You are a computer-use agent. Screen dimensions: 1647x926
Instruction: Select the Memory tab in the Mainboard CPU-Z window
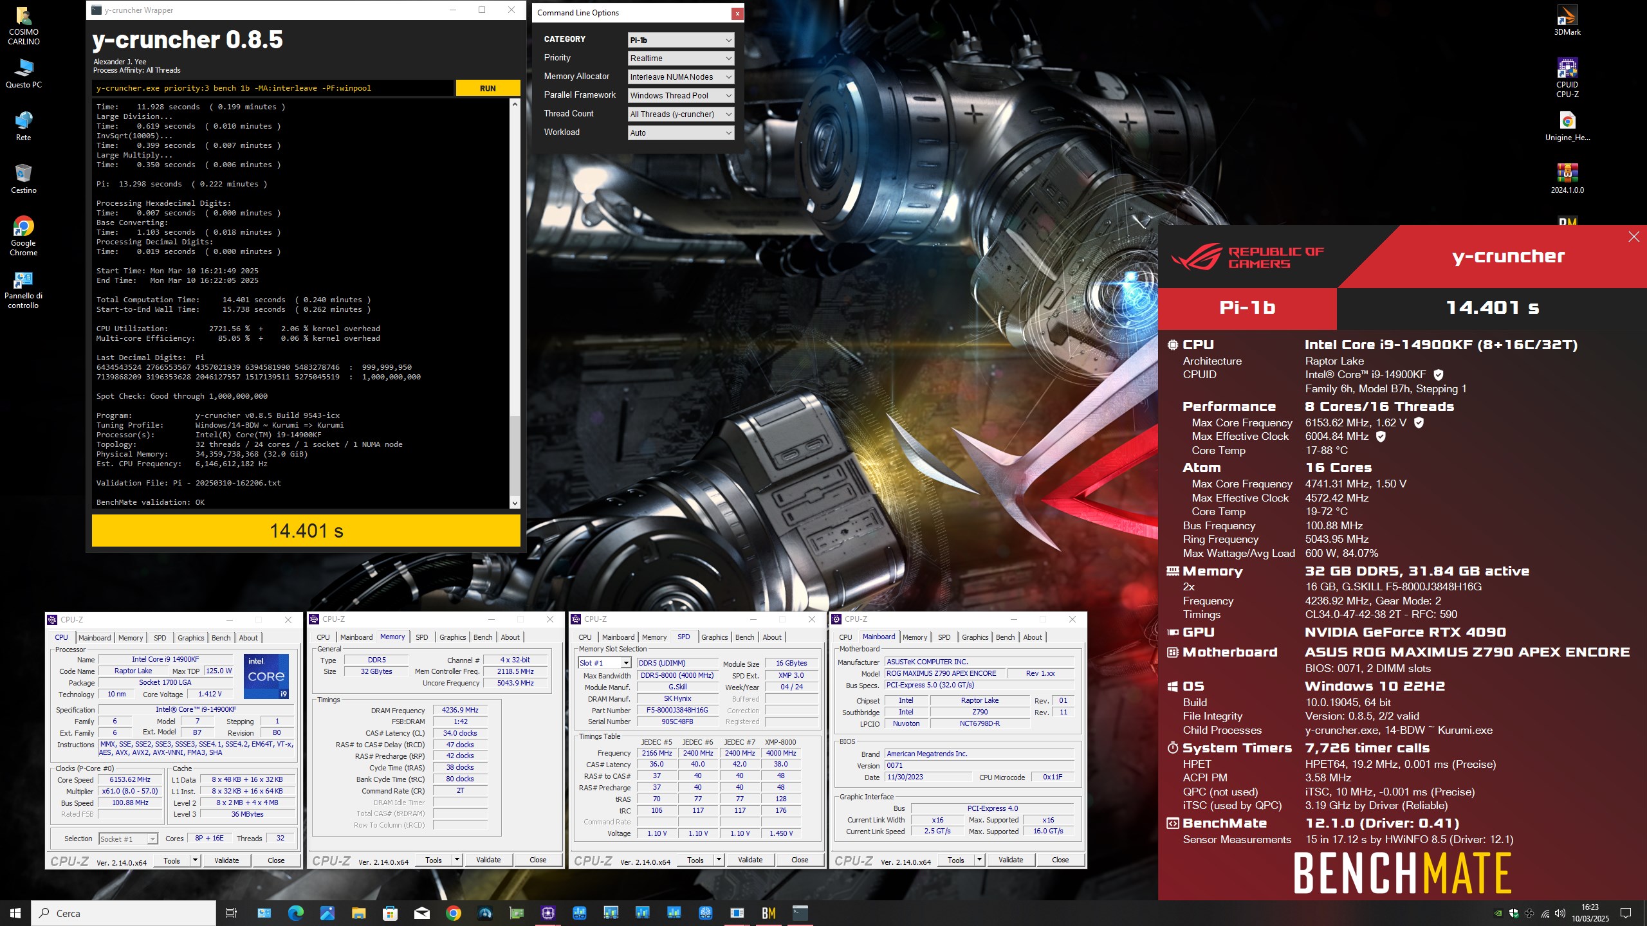(x=915, y=637)
